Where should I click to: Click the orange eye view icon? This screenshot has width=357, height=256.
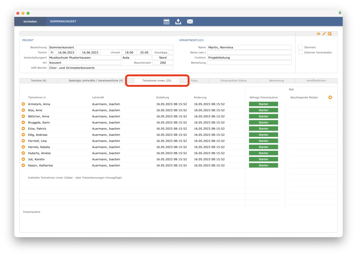pos(318,34)
